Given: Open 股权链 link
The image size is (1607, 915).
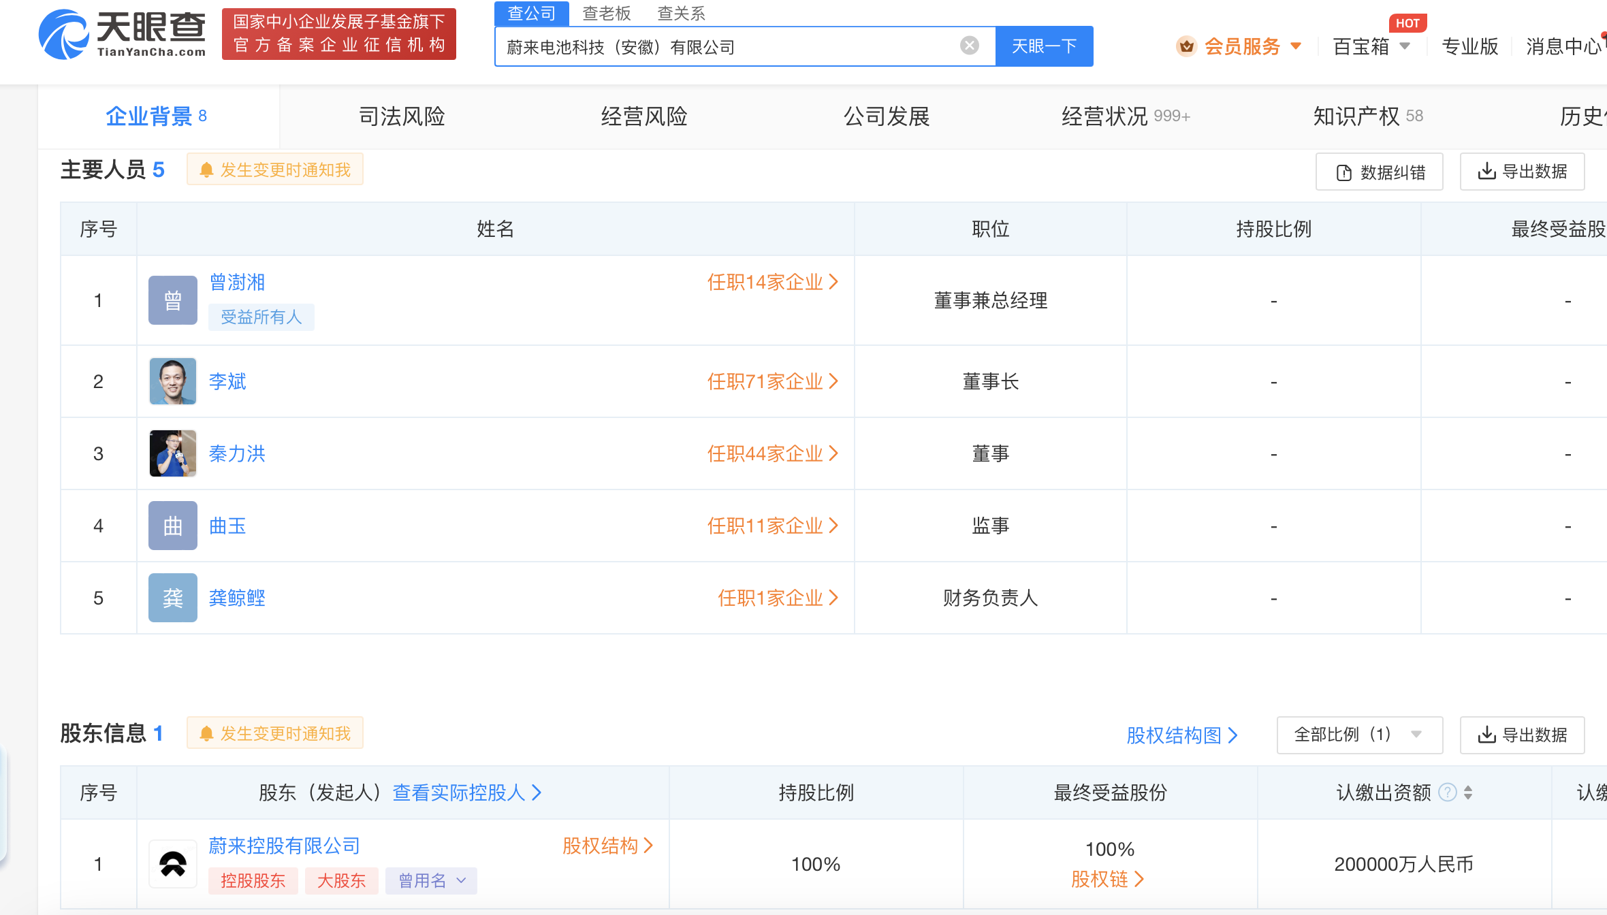Looking at the screenshot, I should pyautogui.click(x=1108, y=879).
